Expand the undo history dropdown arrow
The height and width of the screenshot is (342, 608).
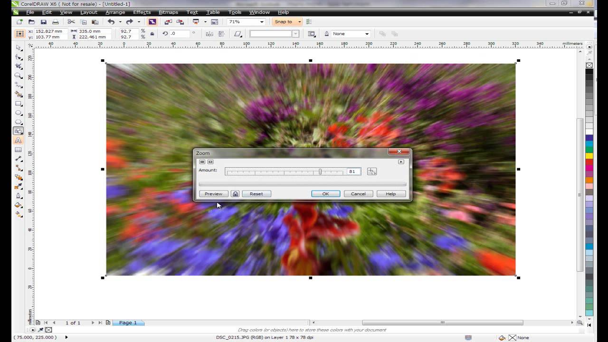(120, 22)
